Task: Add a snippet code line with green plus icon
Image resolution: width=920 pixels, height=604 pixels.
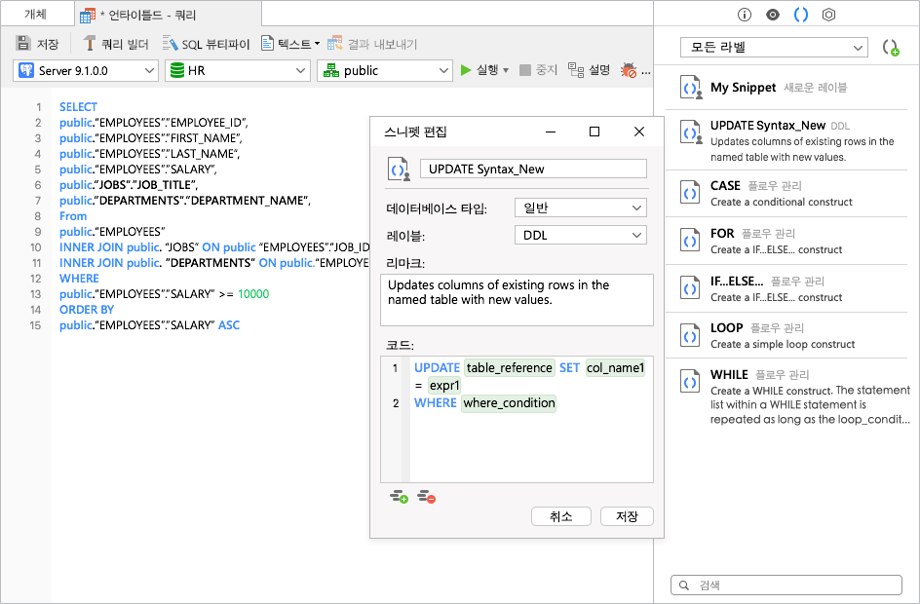Action: coord(398,496)
